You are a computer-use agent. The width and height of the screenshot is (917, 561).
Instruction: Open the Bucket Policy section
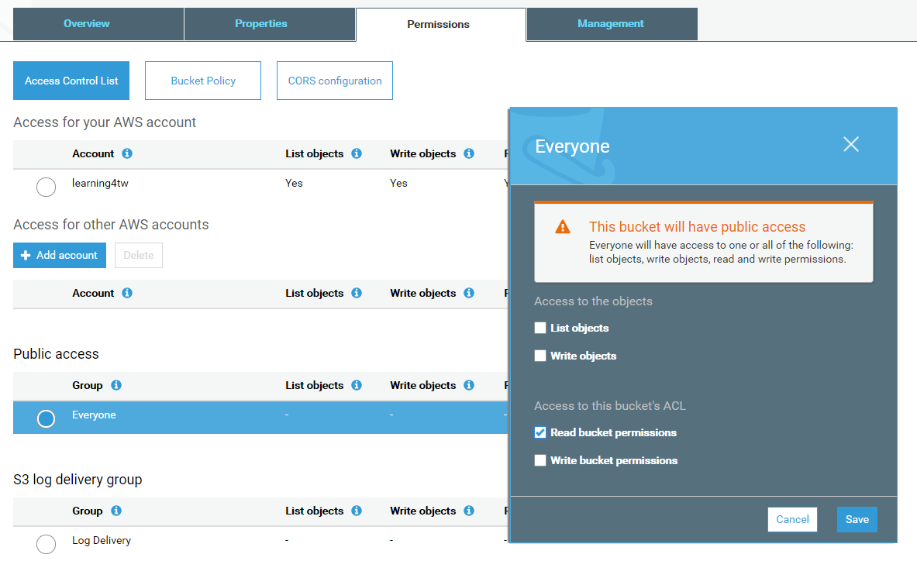(203, 81)
